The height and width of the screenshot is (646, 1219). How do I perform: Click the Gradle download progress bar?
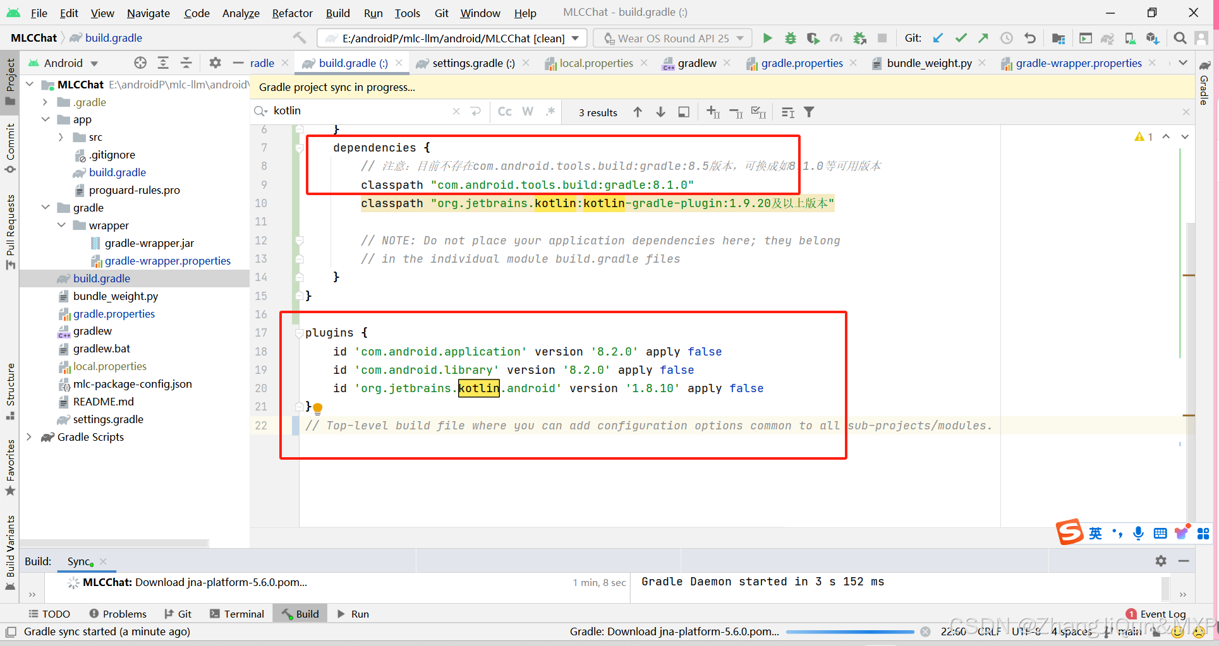(x=849, y=631)
